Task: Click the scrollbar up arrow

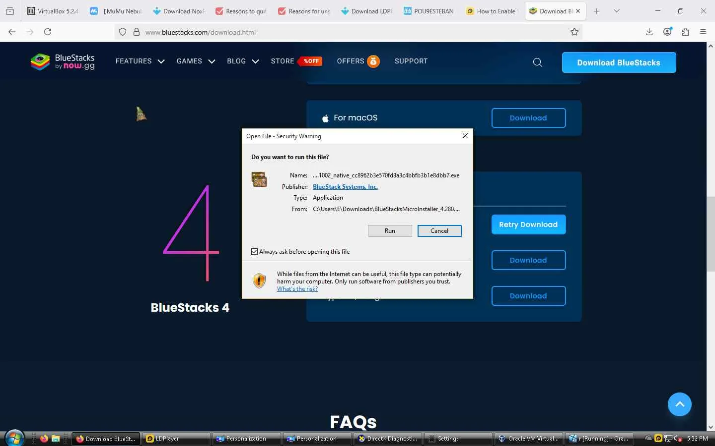Action: click(711, 46)
